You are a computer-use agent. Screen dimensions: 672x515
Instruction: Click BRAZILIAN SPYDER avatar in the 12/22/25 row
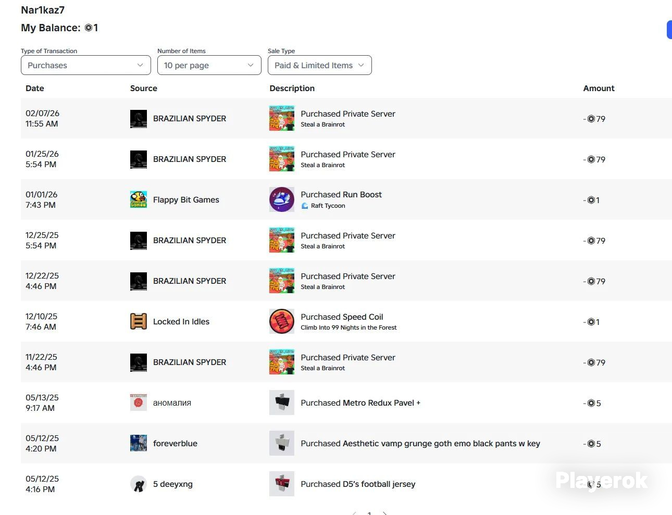click(139, 281)
